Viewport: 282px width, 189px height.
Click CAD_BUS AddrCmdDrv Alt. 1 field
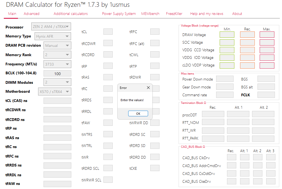click(x=245, y=165)
